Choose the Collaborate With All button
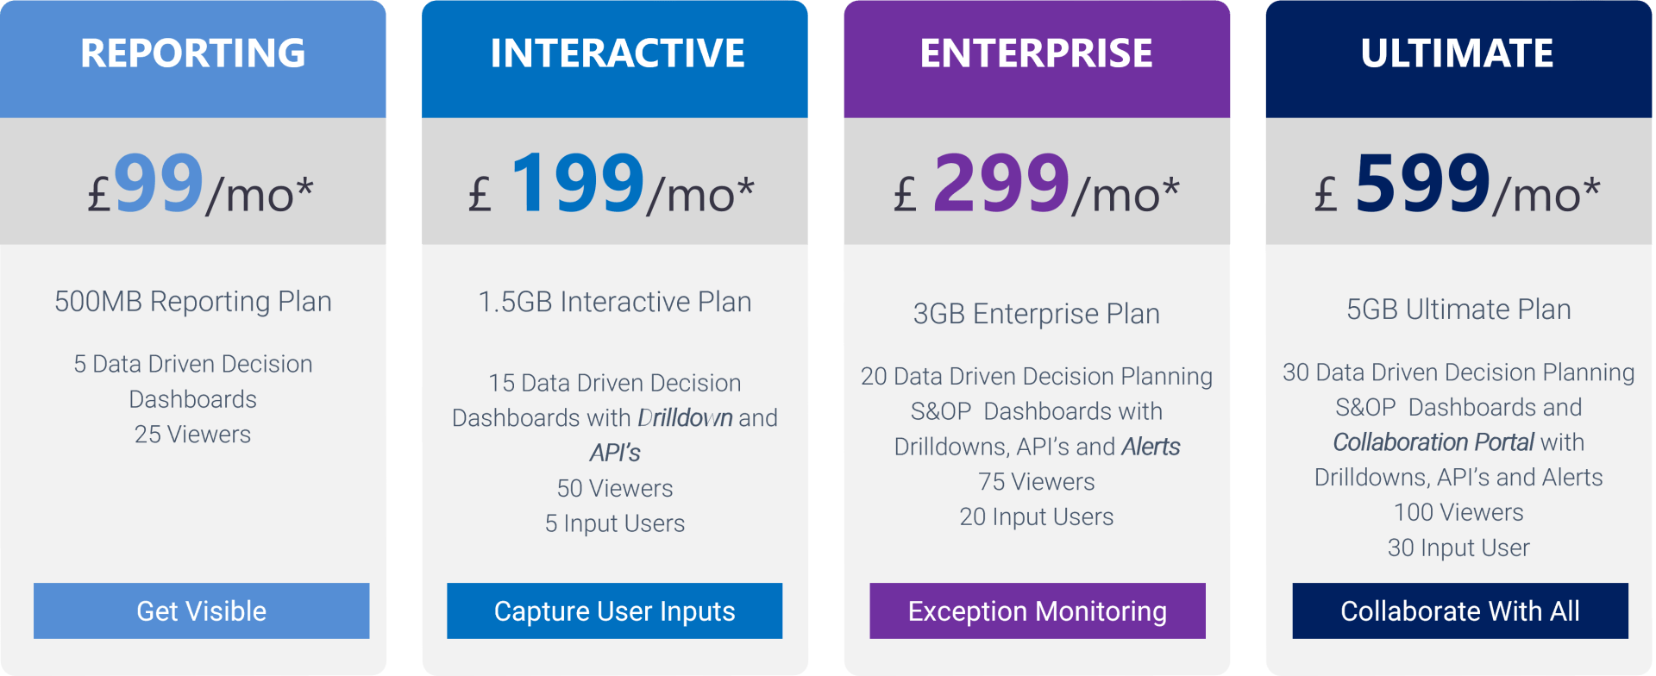 [1459, 610]
